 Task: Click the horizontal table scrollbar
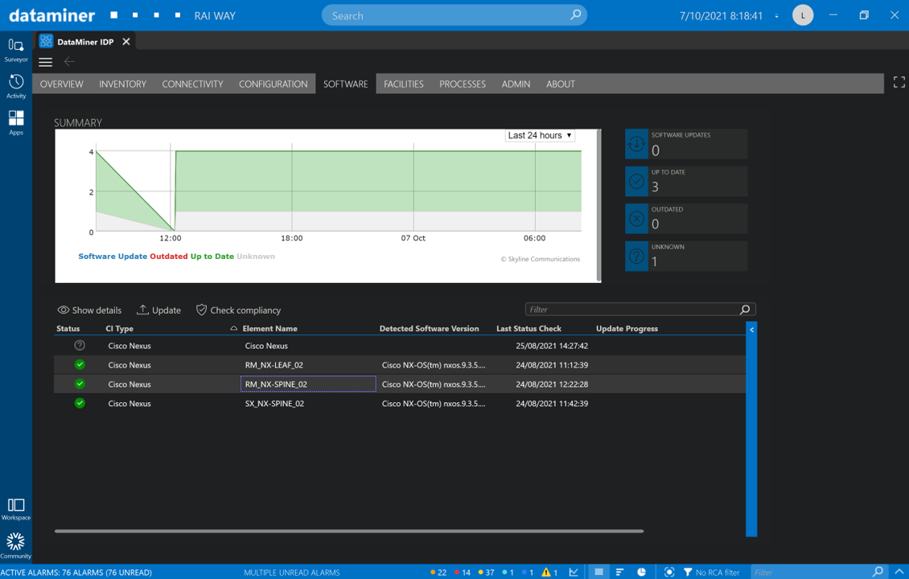pyautogui.click(x=349, y=531)
